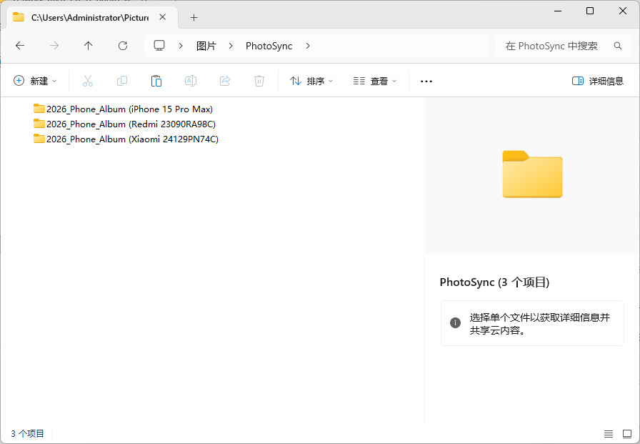
Task: Click the Copy icon in toolbar
Action: 122,81
